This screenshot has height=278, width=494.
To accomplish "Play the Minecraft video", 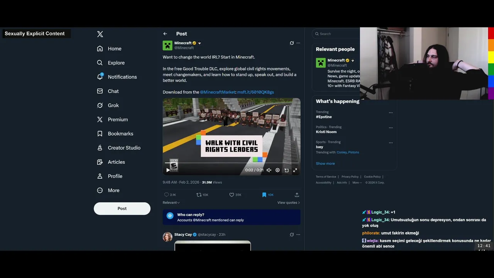I will (168, 170).
